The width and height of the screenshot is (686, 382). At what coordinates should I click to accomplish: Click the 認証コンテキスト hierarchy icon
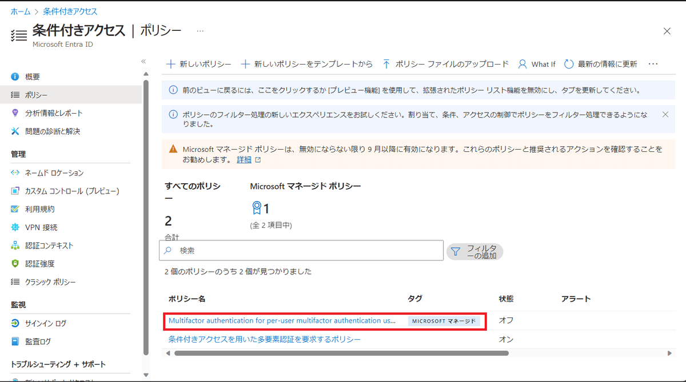tap(15, 246)
